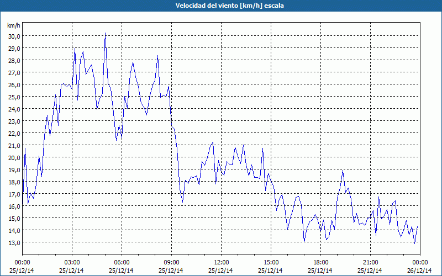Click the '25/12/14' date under 03:00
This screenshot has height=276, width=442.
[x=71, y=270]
